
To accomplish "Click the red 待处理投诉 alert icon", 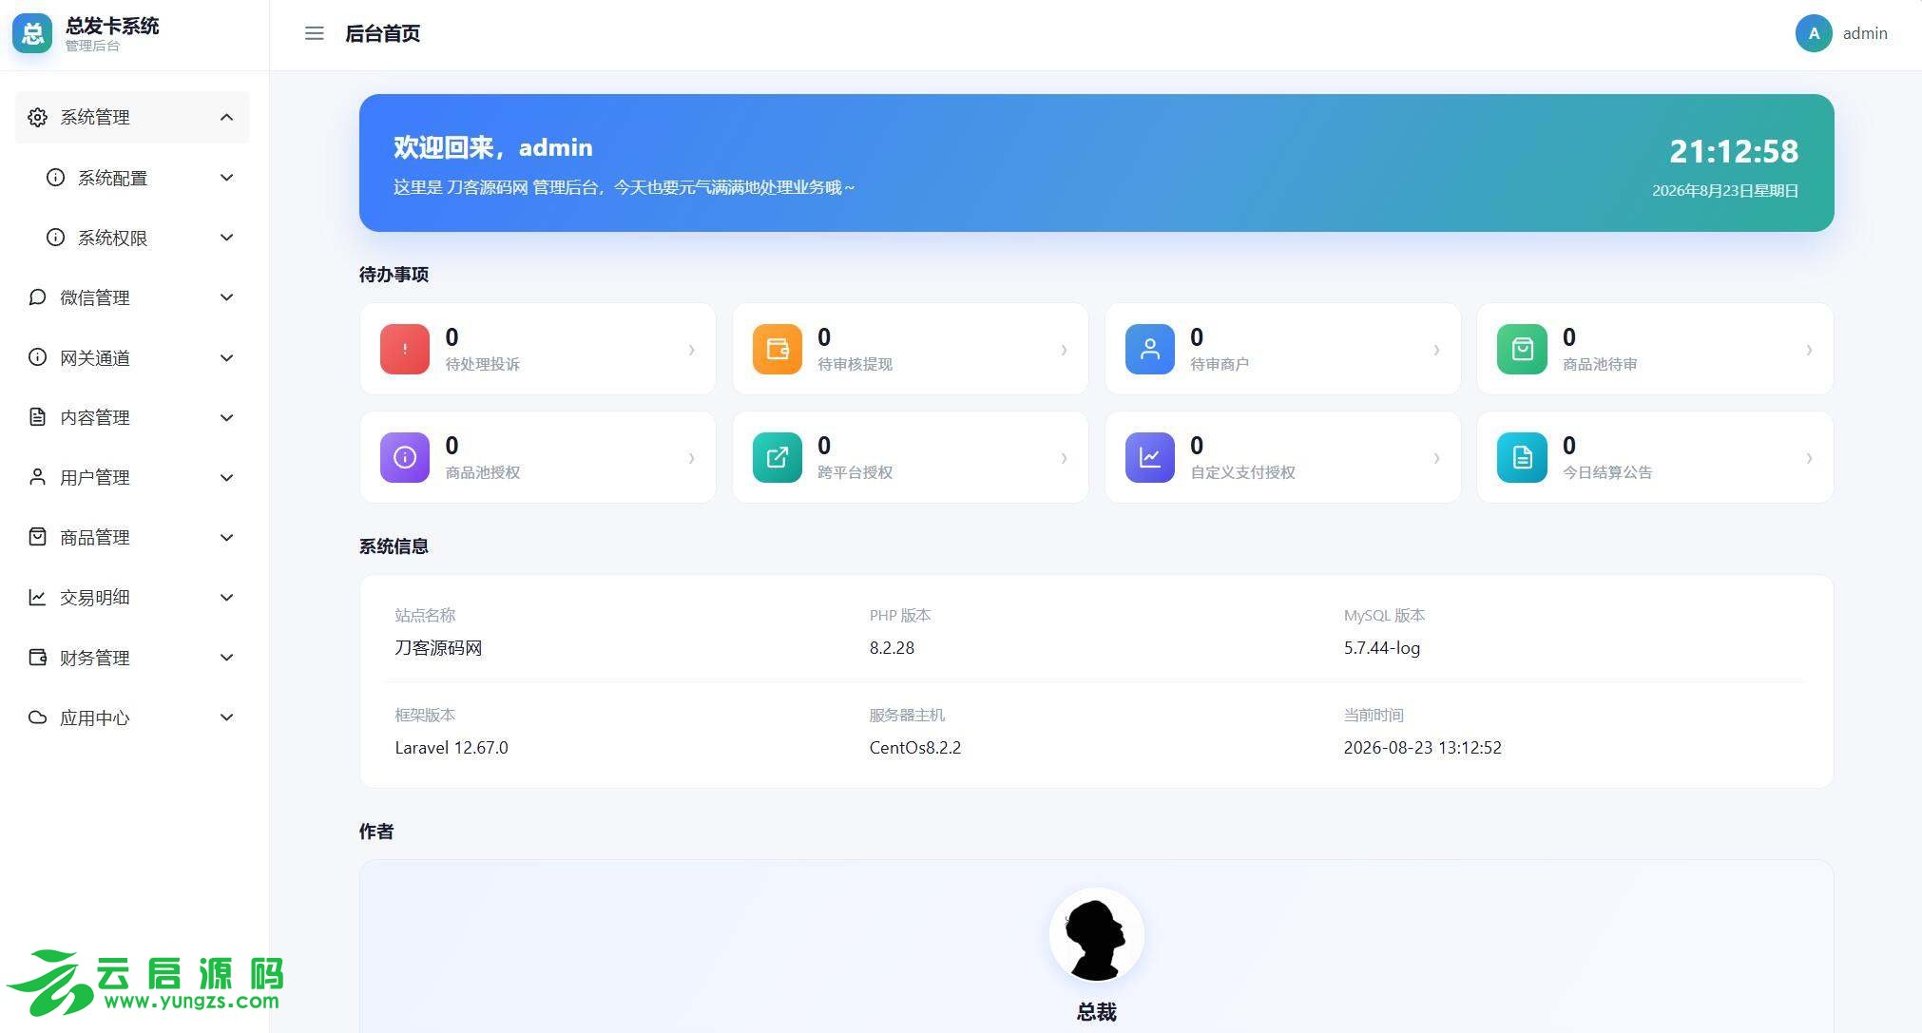I will (x=405, y=350).
